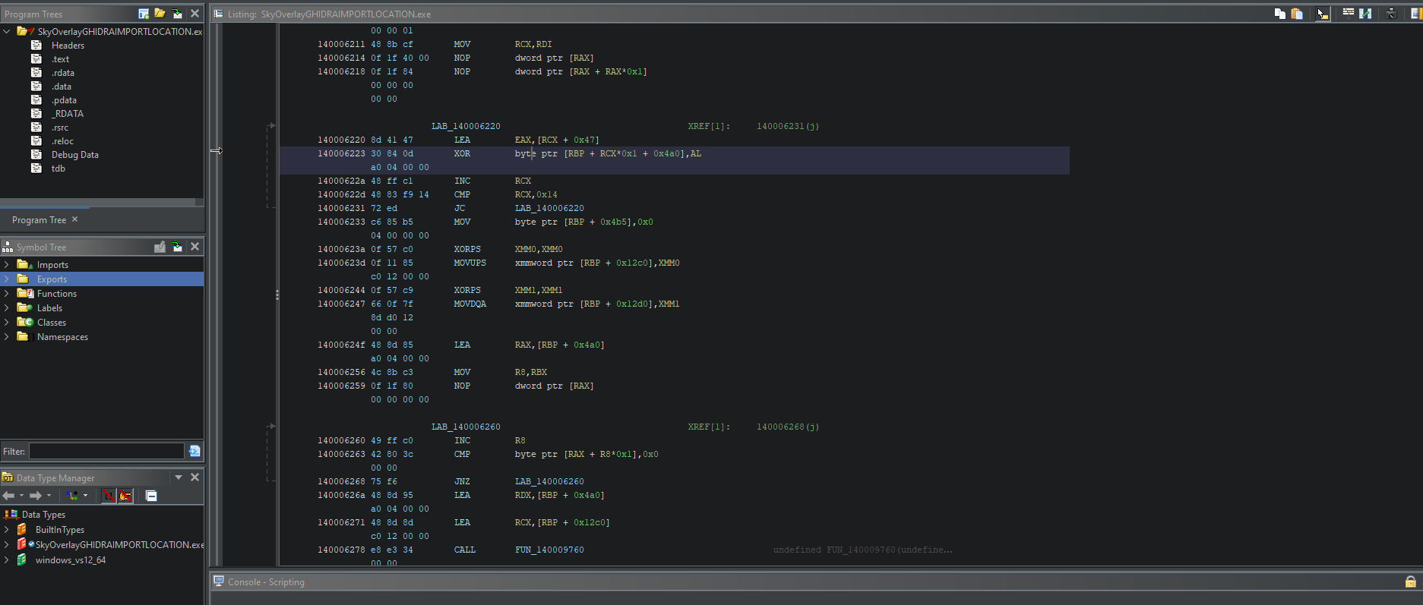Click the open folder icon in Program Trees

(x=160, y=14)
